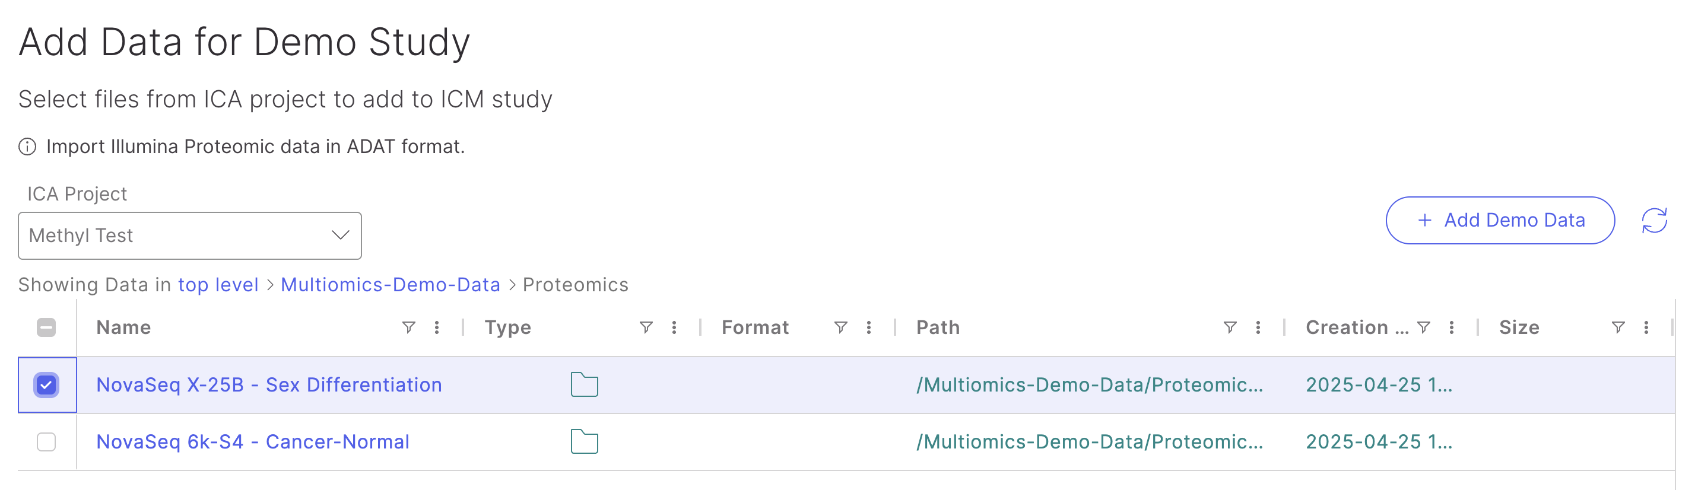Check the NovaSeq 6k-S4 Cancer-Normal checkbox
The height and width of the screenshot is (490, 1695).
point(46,441)
